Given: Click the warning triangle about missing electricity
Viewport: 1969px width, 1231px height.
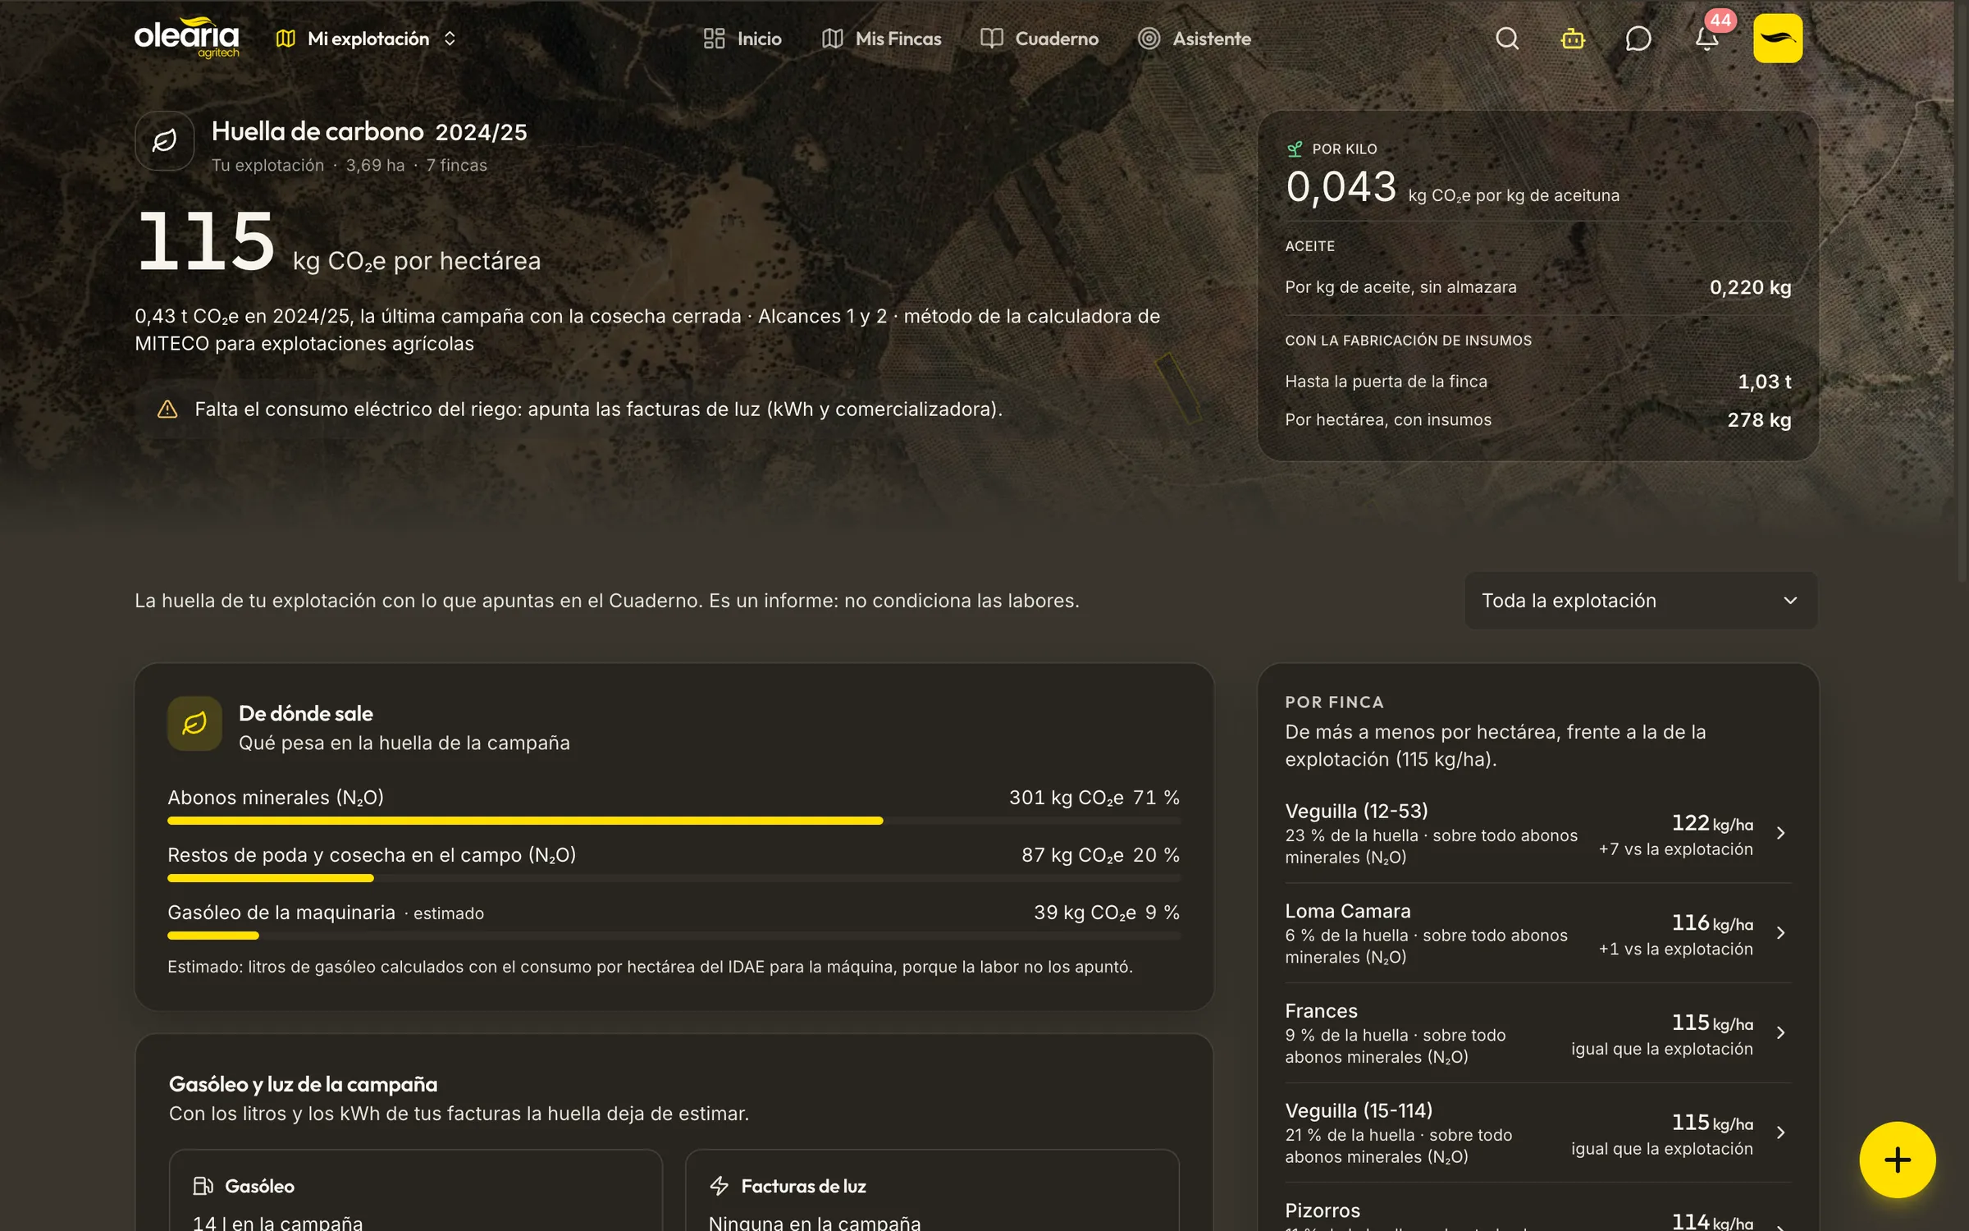Looking at the screenshot, I should 167,409.
